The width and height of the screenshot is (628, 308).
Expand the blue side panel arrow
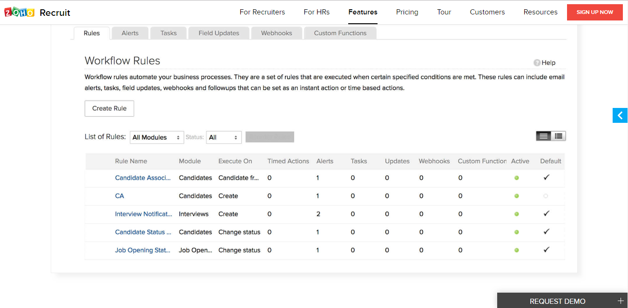[620, 115]
